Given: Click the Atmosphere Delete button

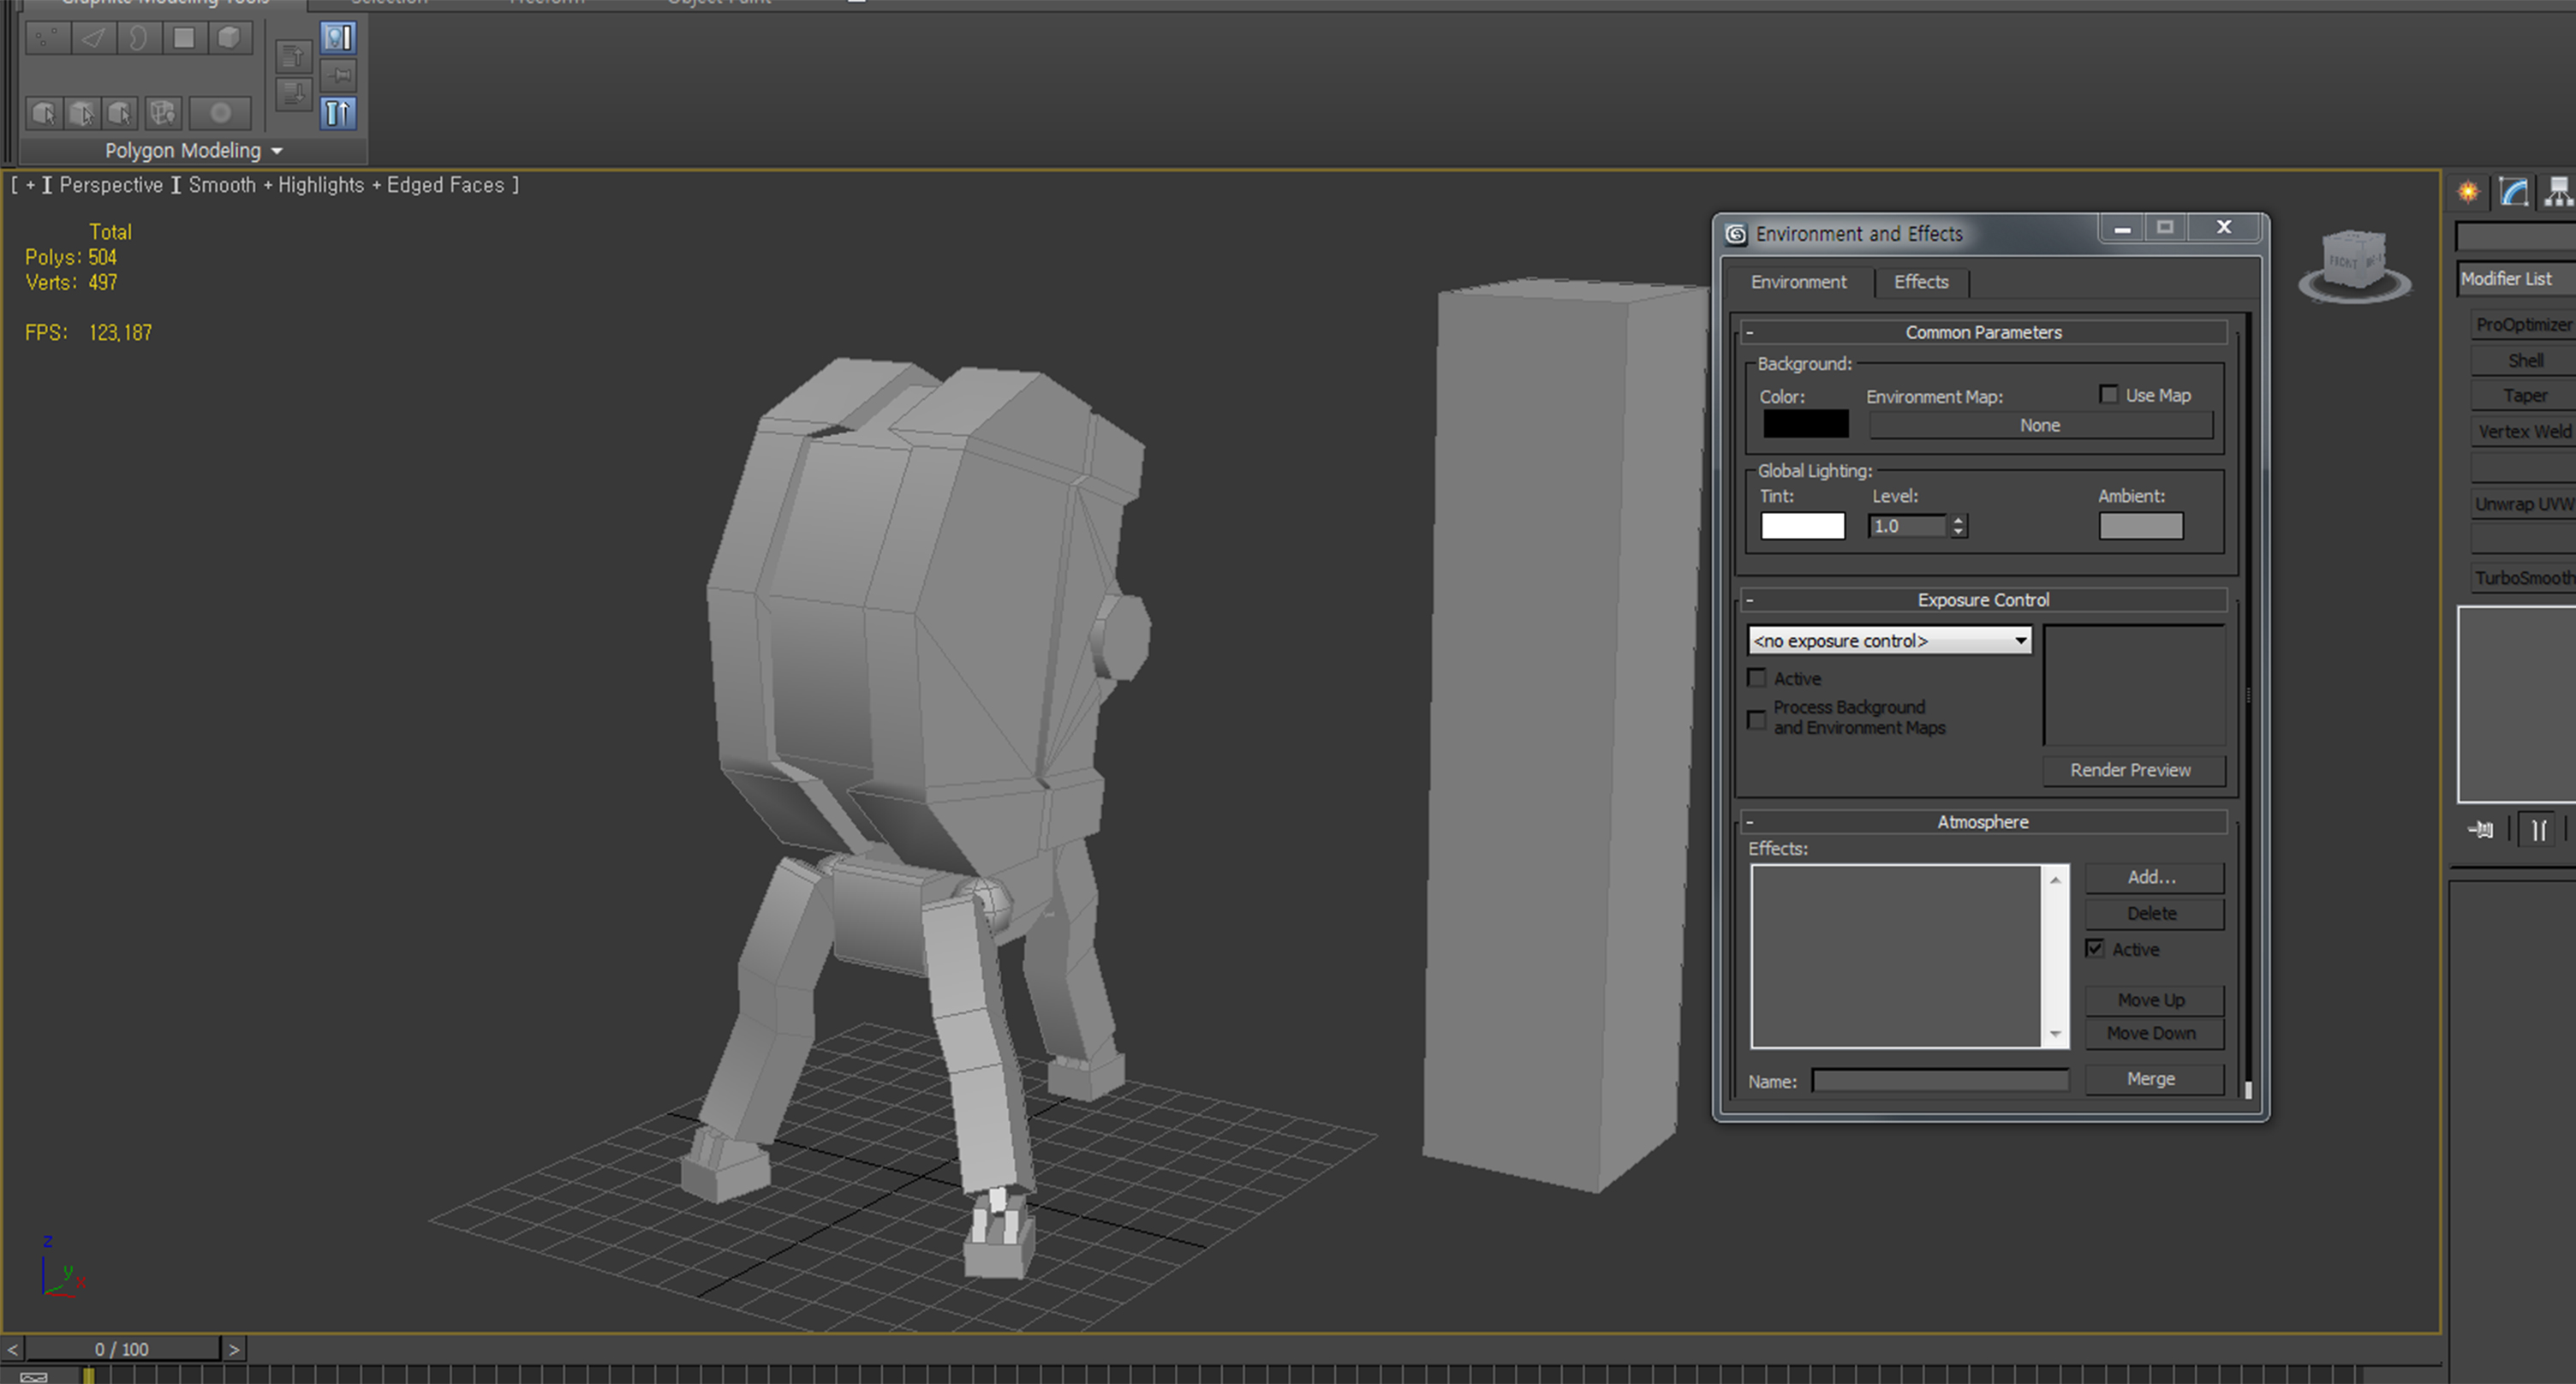Looking at the screenshot, I should click(x=2153, y=914).
